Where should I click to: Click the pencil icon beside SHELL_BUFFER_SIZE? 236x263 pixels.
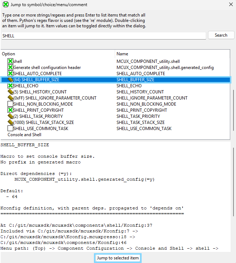click(x=10, y=80)
